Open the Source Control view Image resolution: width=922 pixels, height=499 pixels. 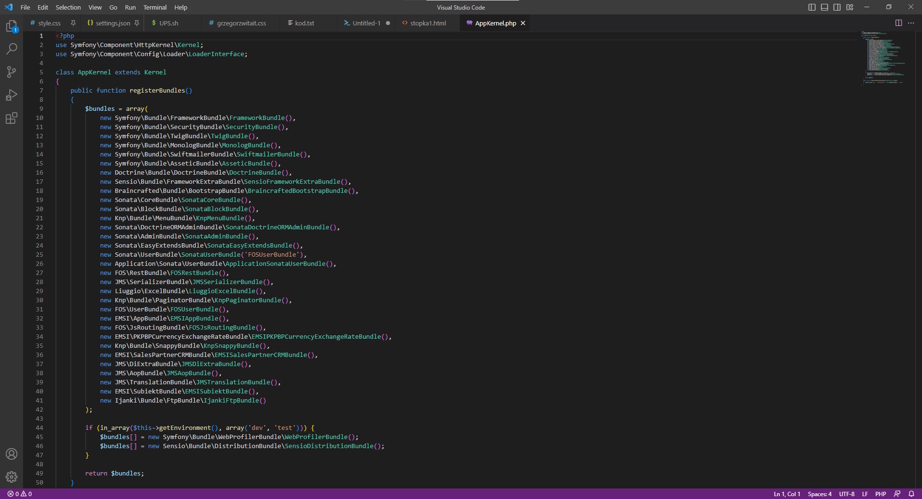point(12,72)
